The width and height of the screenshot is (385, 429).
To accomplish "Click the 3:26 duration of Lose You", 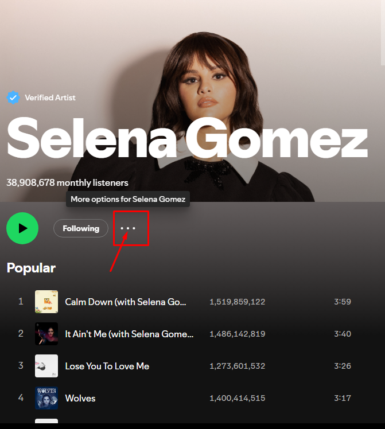I will point(343,366).
